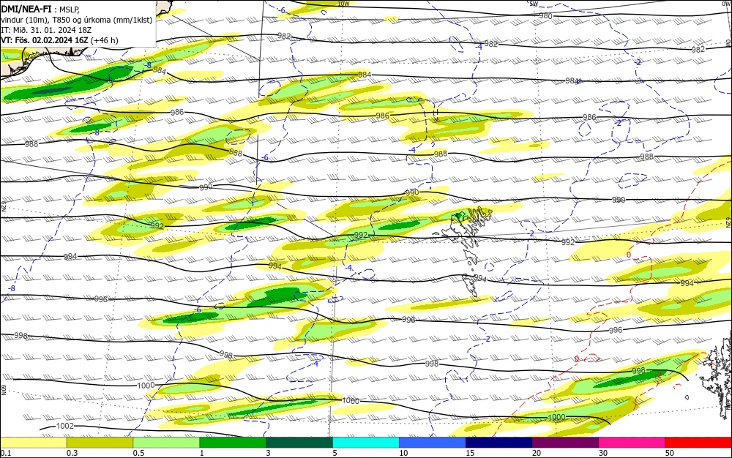Viewport: 732px width, 458px height.
Task: Click the '980' isobar label
Action: [546, 16]
